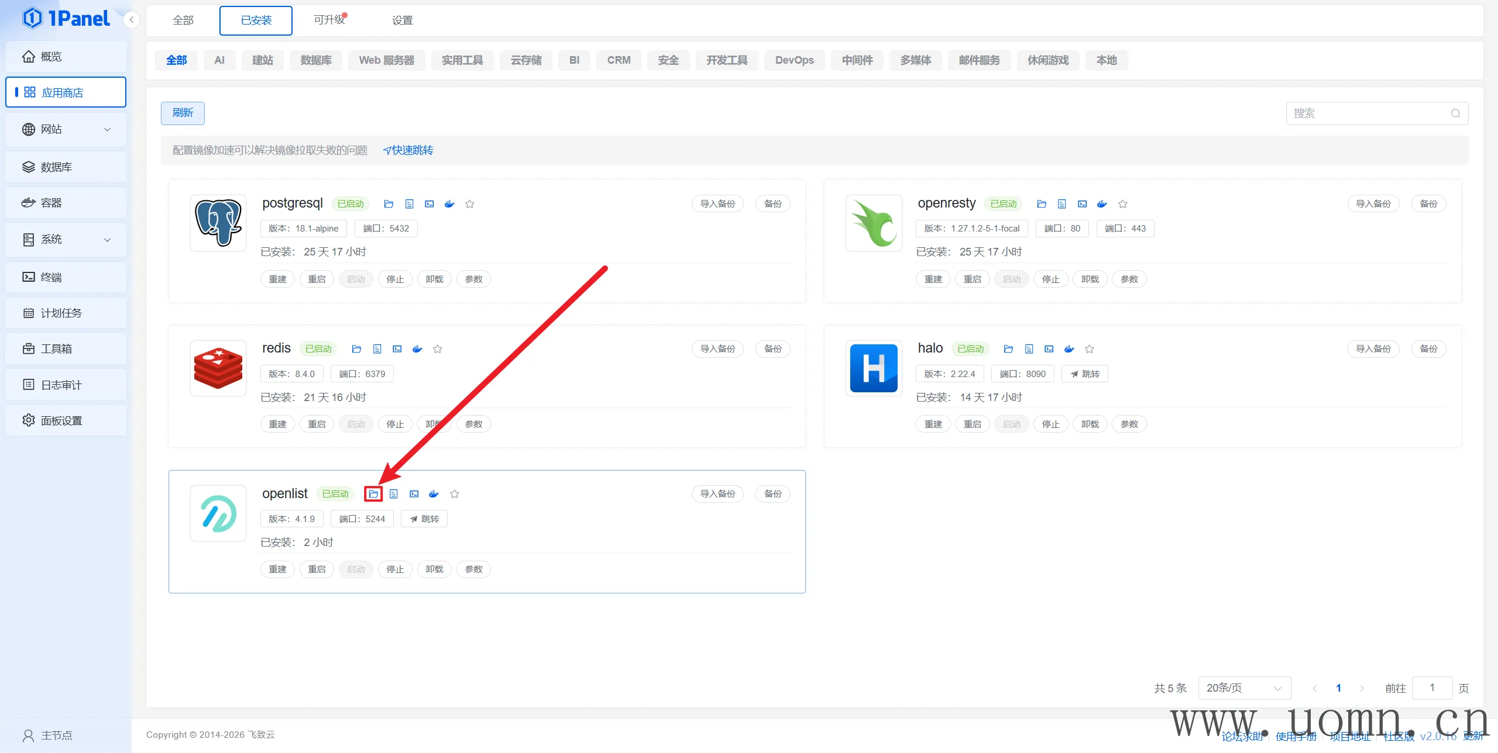Favorite halo with star icon

coord(1089,349)
